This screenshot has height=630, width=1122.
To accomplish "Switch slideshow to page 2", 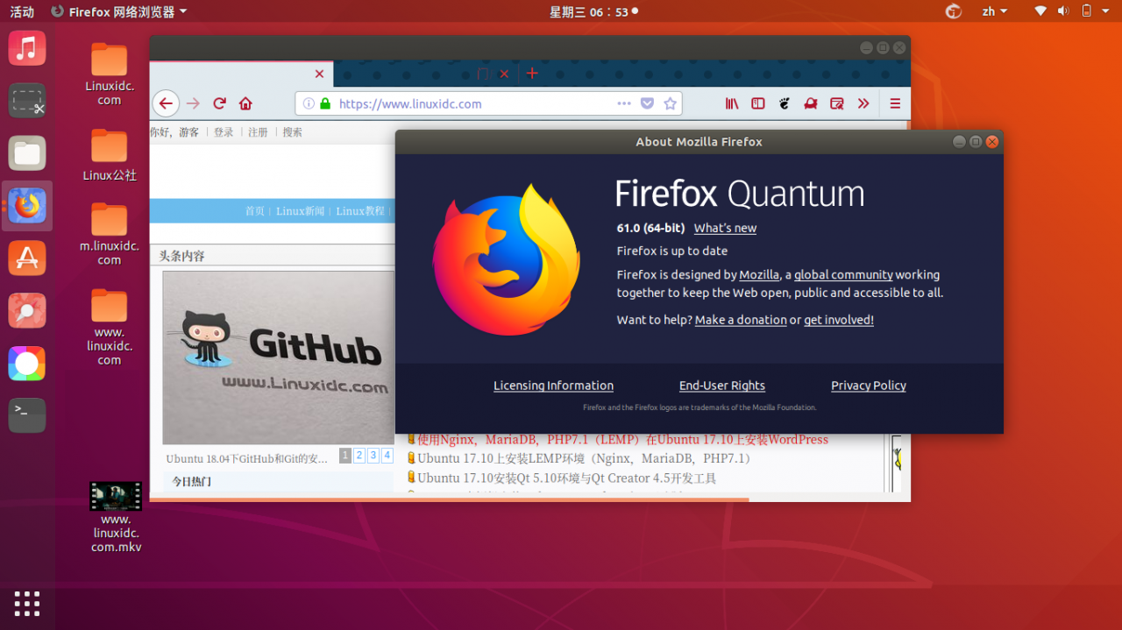I will click(x=359, y=456).
